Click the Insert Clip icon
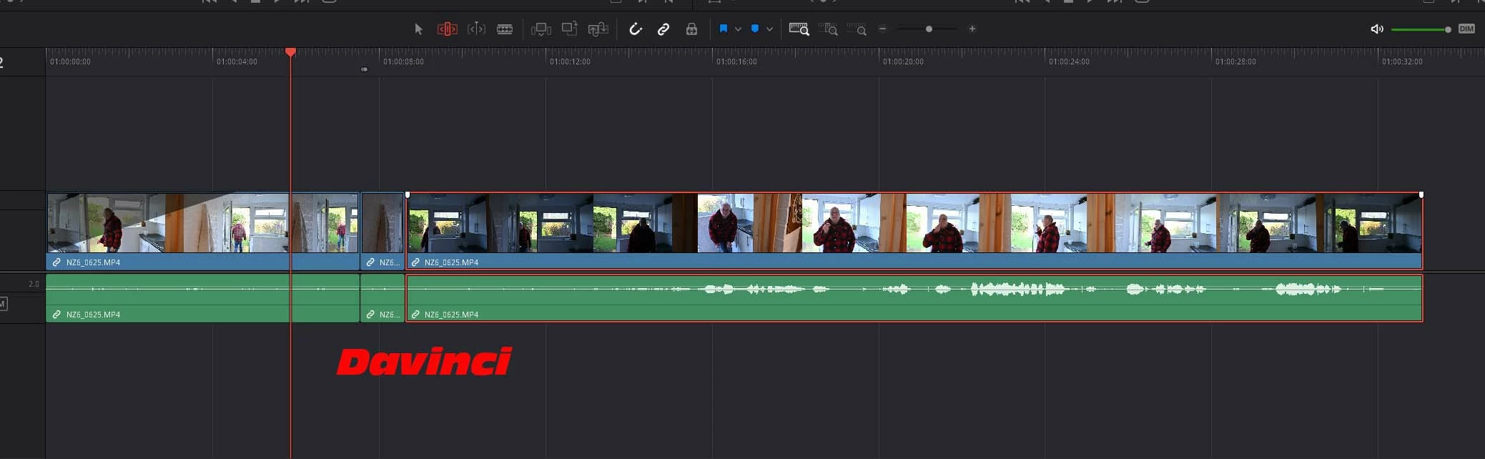This screenshot has height=459, width=1485. click(x=541, y=29)
